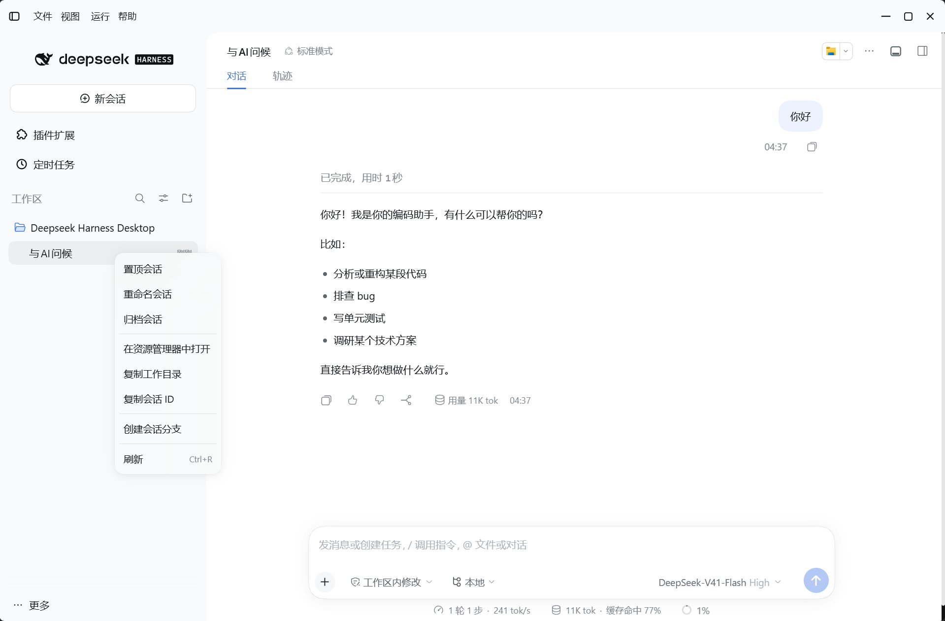Click the send message arrow button

pyautogui.click(x=816, y=581)
